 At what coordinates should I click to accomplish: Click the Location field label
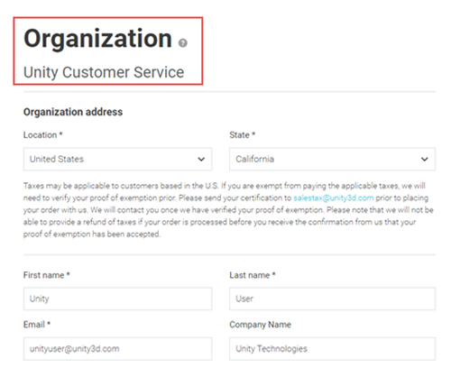pyautogui.click(x=43, y=135)
